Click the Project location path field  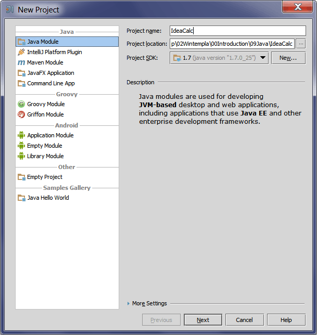coord(232,44)
